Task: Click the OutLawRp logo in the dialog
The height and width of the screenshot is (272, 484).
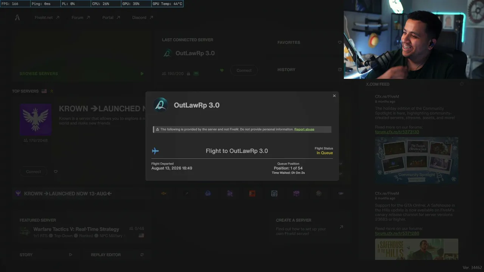Action: click(160, 105)
